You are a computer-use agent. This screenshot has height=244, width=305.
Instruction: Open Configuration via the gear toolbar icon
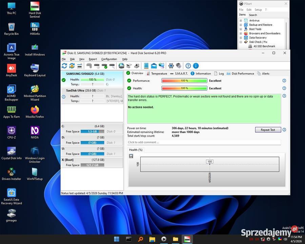[171, 66]
